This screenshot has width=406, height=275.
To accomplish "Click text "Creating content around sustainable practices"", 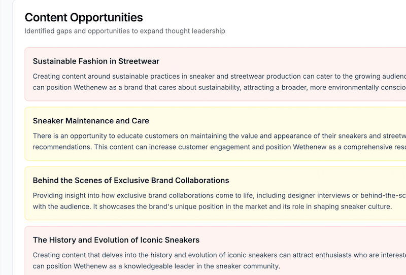I will tap(110, 76).
